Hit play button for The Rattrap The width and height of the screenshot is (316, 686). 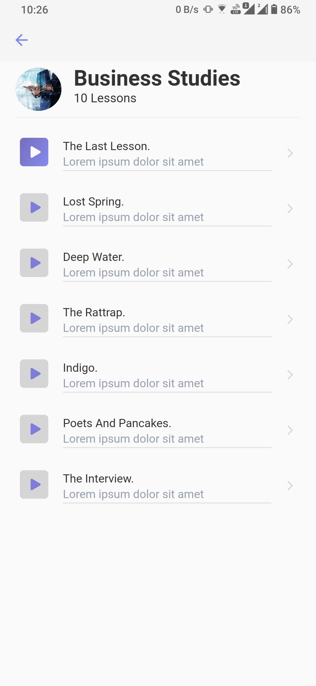(34, 318)
